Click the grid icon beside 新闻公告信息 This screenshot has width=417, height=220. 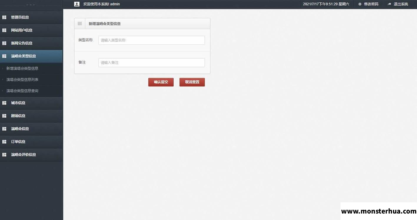pos(4,43)
